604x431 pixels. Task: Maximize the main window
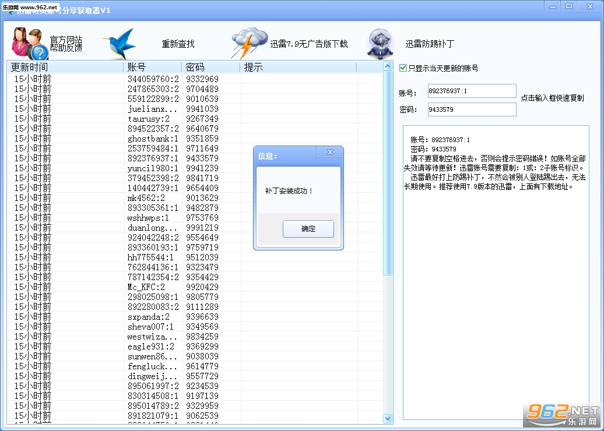point(569,6)
